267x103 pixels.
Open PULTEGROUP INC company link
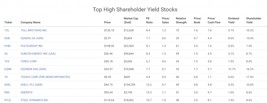point(32,46)
